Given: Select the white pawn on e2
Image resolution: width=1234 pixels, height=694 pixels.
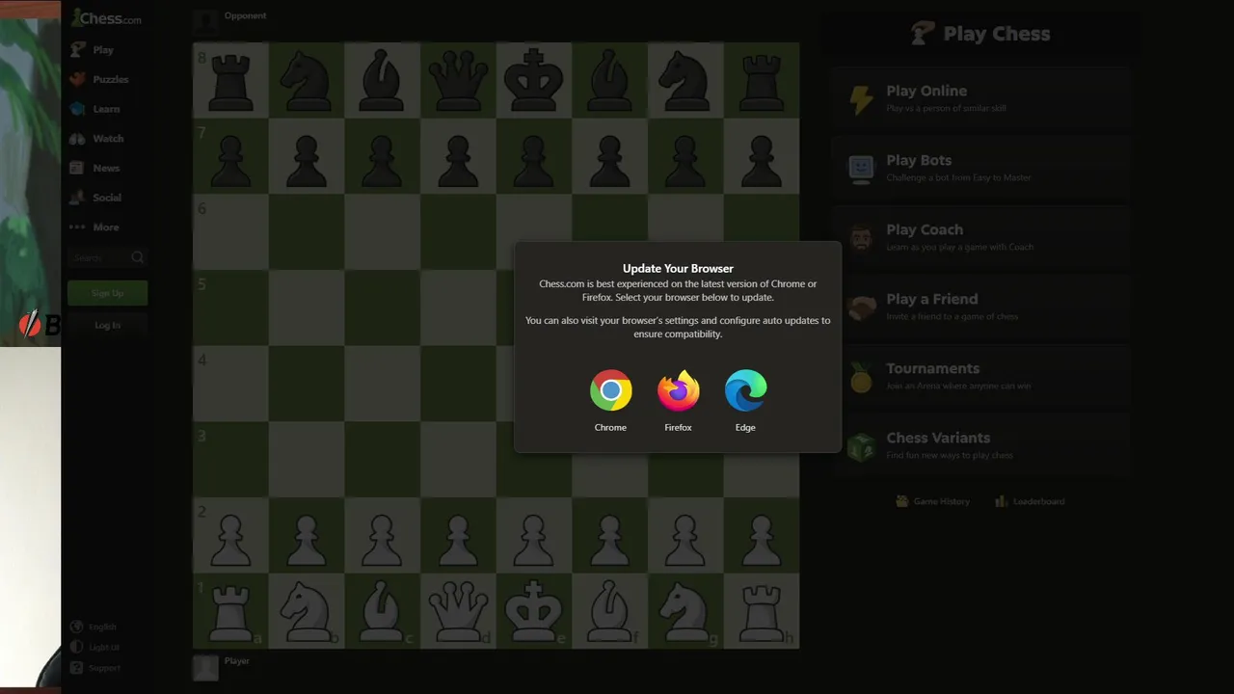Looking at the screenshot, I should 534,538.
